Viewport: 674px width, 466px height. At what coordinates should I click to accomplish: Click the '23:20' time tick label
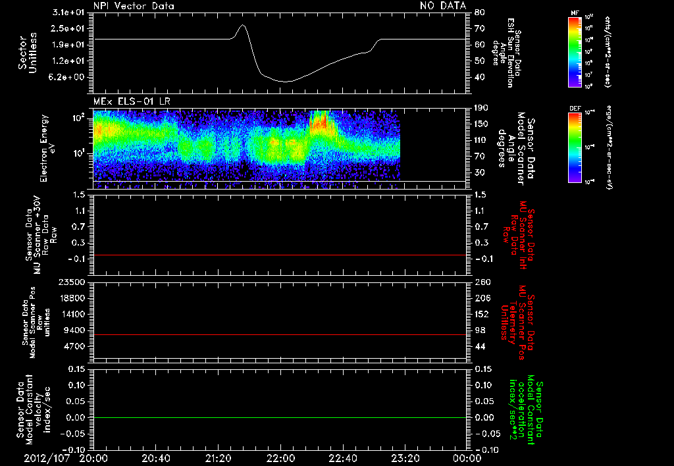(x=405, y=458)
